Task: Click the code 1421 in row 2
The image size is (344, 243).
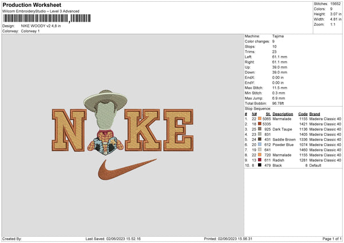Action: [303, 124]
